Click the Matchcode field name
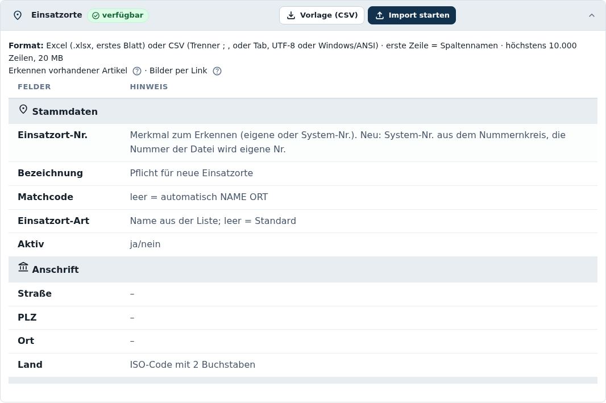The width and height of the screenshot is (606, 403). pyautogui.click(x=45, y=197)
